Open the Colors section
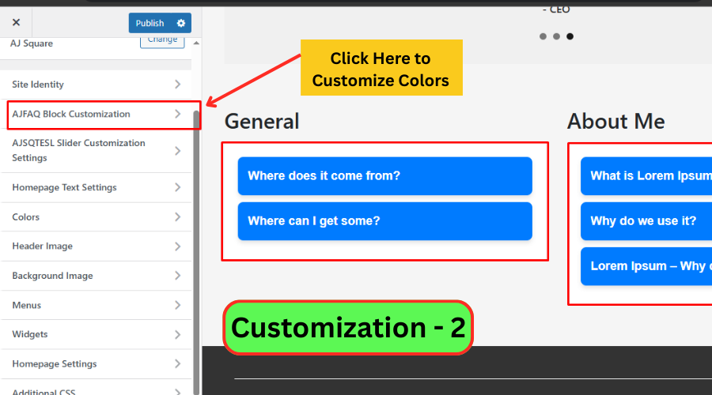This screenshot has height=395, width=712. click(x=96, y=216)
